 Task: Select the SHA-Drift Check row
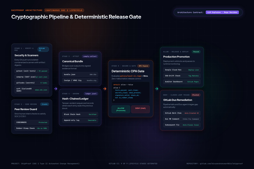[x=182, y=76]
